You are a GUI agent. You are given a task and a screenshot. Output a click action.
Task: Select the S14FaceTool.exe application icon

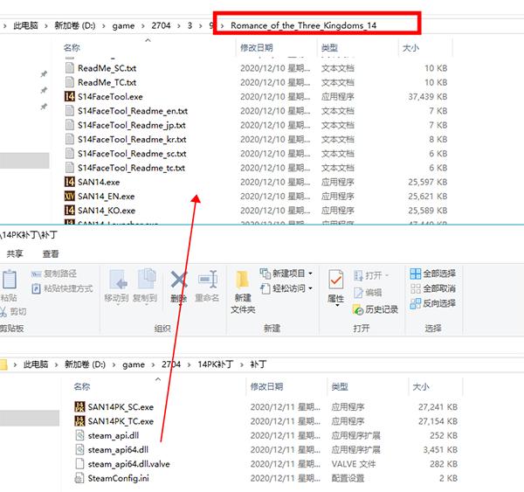(70, 96)
